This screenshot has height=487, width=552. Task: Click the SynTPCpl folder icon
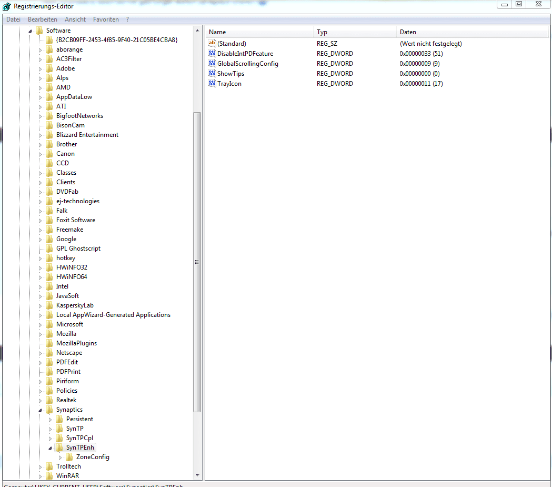pos(59,438)
